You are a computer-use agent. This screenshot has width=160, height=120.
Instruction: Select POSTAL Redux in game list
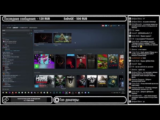click(7, 85)
